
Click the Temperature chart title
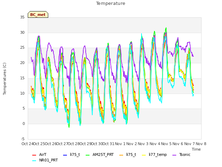(111, 3)
